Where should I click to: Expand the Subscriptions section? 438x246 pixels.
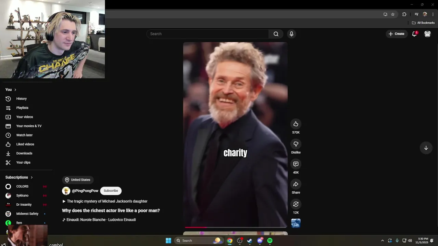19,177
